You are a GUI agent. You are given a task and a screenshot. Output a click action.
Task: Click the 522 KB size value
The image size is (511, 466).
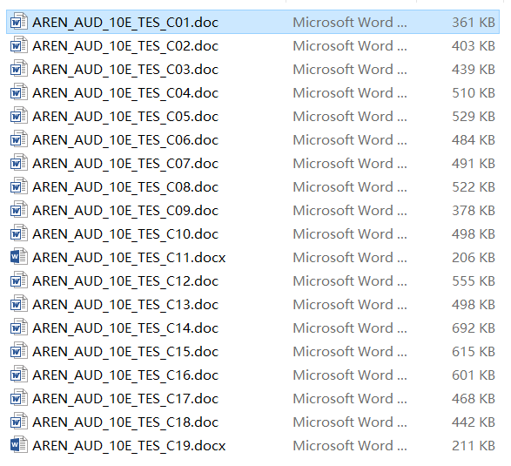tap(474, 187)
